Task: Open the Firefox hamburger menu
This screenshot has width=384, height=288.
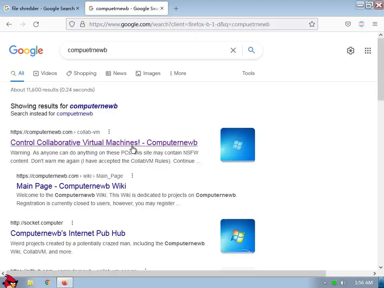Action: (375, 24)
